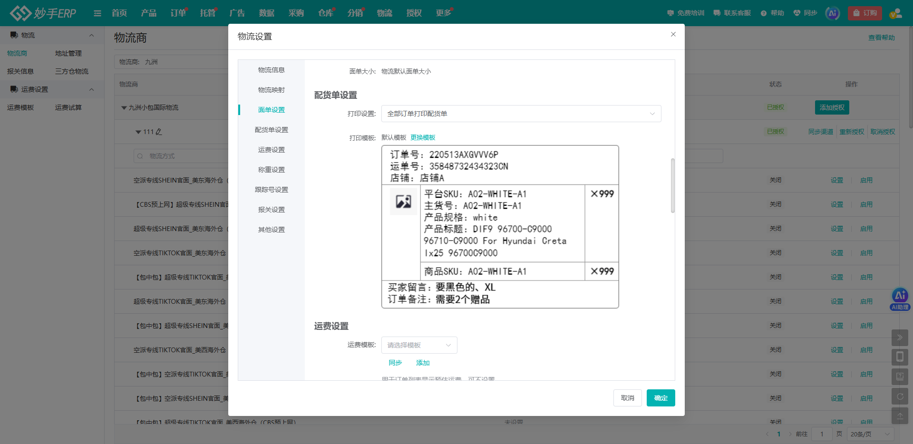Open 帮助 in the top bar
Image resolution: width=913 pixels, height=444 pixels.
click(x=772, y=13)
